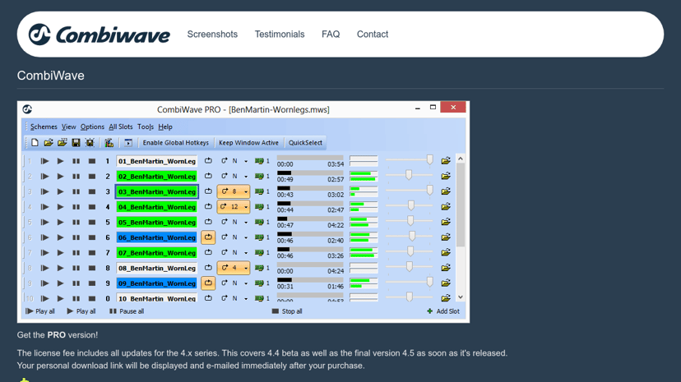Open file folder icon for slot 5
The width and height of the screenshot is (681, 382).
click(446, 222)
